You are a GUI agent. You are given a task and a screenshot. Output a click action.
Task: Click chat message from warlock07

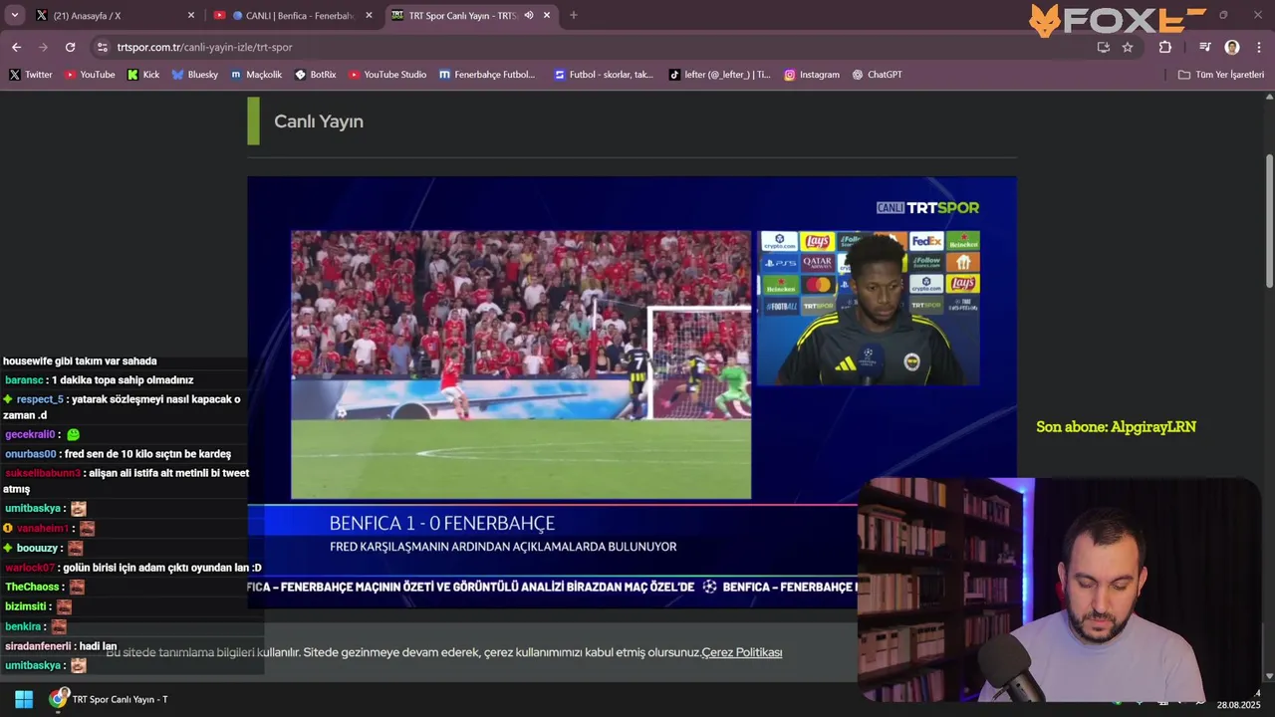tap(132, 568)
